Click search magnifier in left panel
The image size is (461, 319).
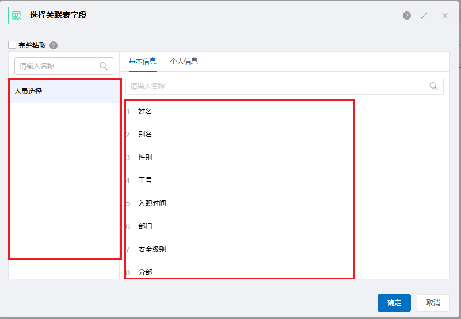click(x=103, y=66)
